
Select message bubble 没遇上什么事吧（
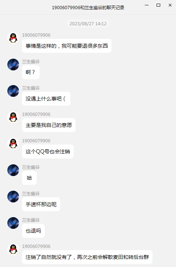point(46,99)
